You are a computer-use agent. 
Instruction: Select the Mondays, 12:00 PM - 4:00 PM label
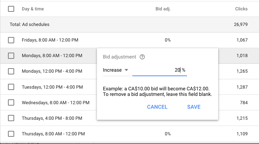coord(52,71)
